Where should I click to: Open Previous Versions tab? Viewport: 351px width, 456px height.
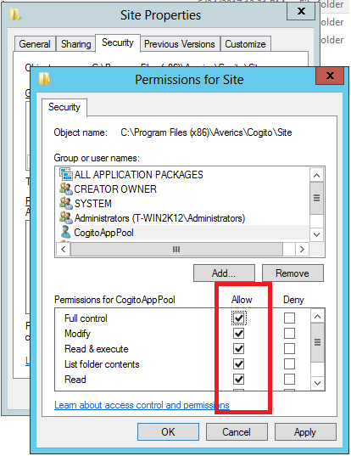tap(180, 44)
